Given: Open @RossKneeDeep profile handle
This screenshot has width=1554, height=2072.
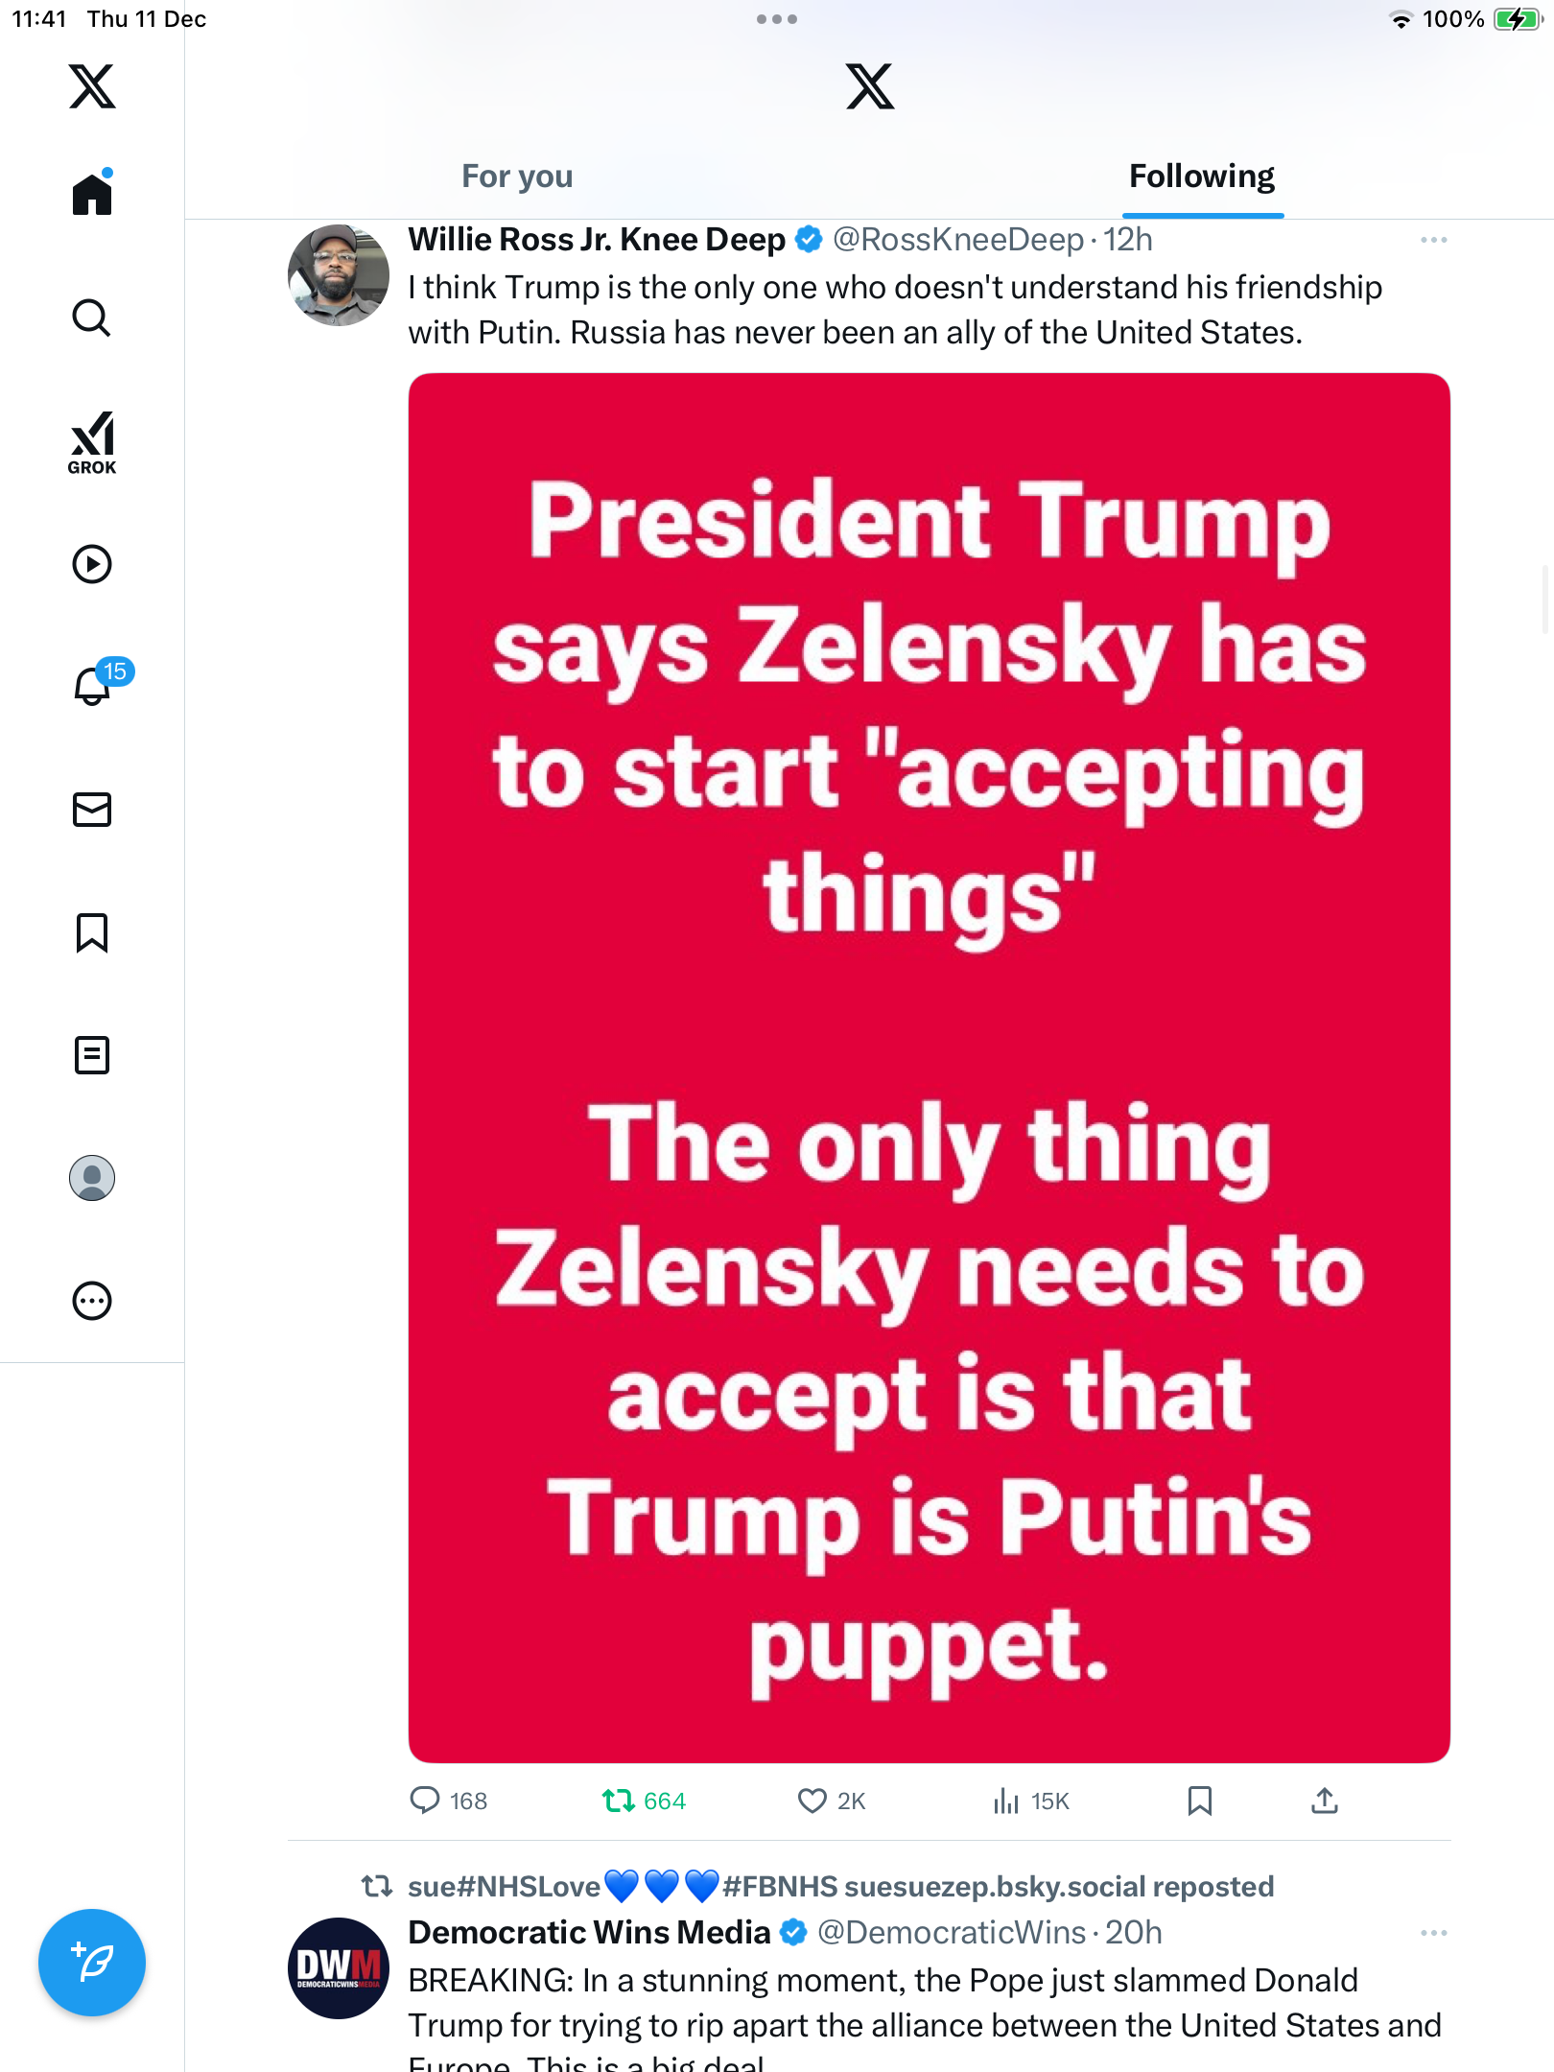Looking at the screenshot, I should pos(957,240).
